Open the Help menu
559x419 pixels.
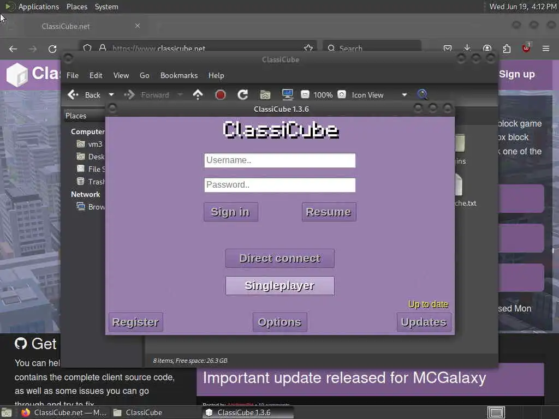pos(216,75)
